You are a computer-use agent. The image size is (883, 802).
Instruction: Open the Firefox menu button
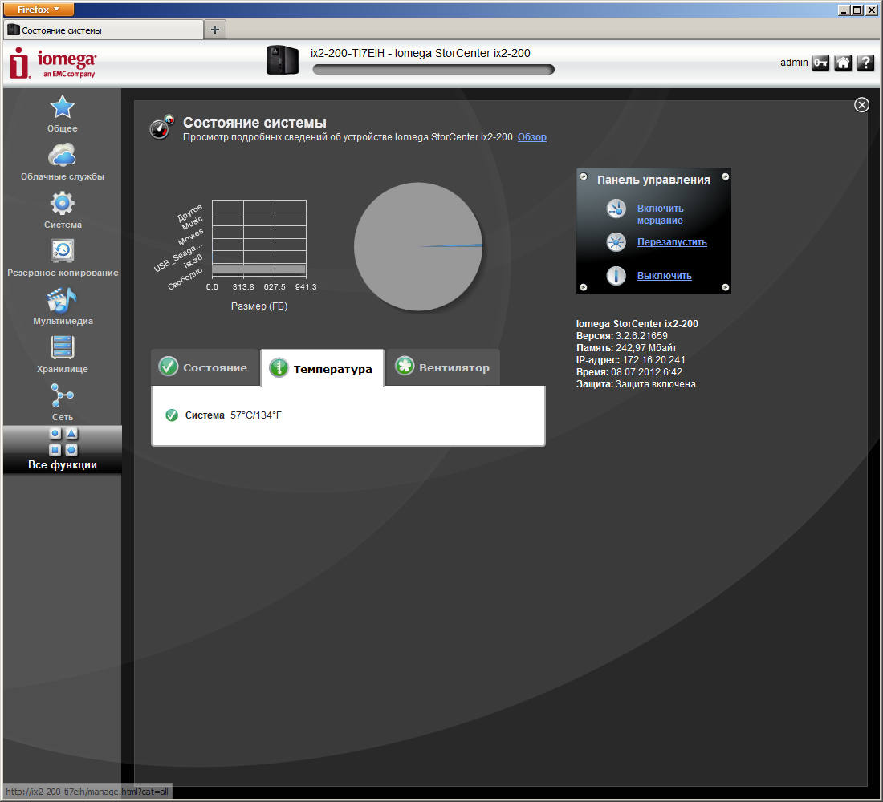[x=39, y=10]
